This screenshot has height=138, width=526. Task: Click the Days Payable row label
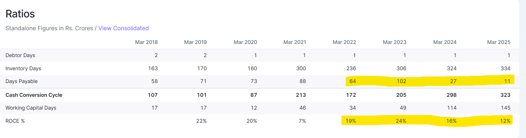coord(21,81)
